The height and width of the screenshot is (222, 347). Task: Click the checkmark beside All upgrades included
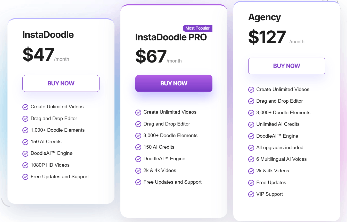(251, 148)
